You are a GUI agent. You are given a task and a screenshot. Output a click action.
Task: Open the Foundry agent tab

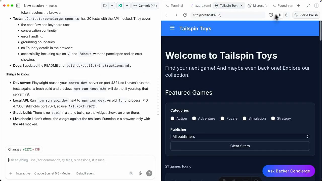coord(282,6)
